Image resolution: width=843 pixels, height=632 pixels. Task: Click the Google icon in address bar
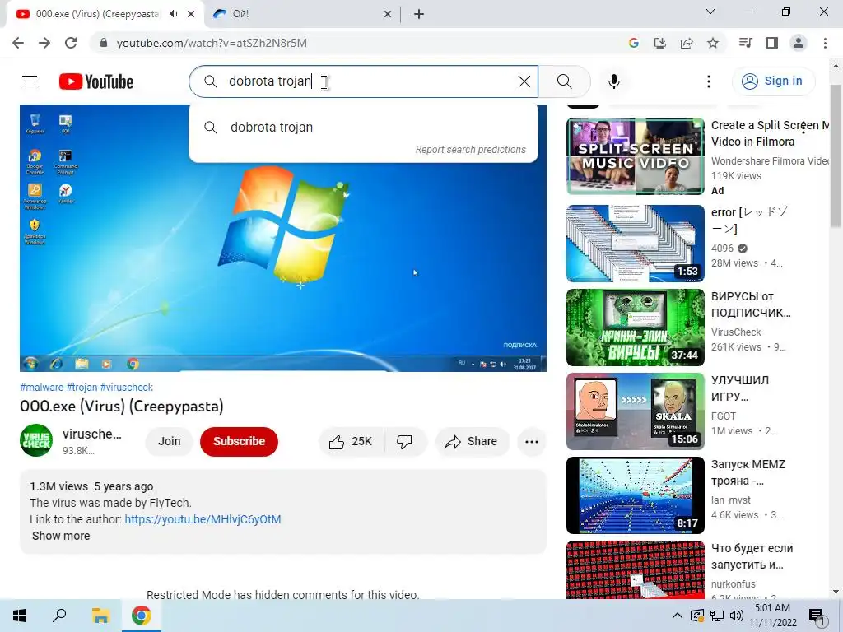coord(633,43)
